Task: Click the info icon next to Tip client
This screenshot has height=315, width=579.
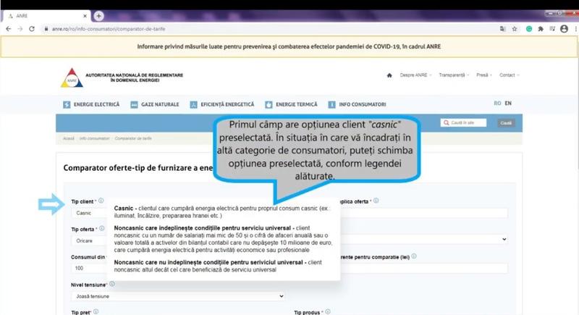Action: 101,201
